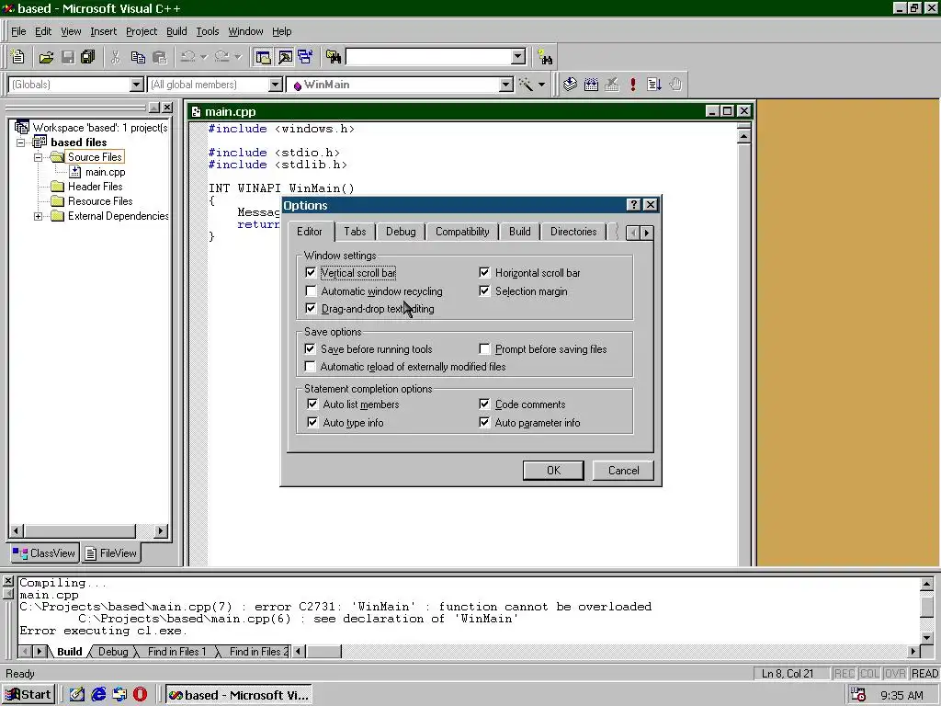Click the Internet Explorer quick launch icon
Screen dimensions: 941x706
[98, 694]
